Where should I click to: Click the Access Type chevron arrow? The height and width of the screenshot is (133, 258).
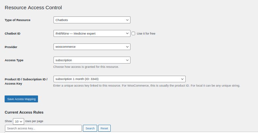click(127, 60)
